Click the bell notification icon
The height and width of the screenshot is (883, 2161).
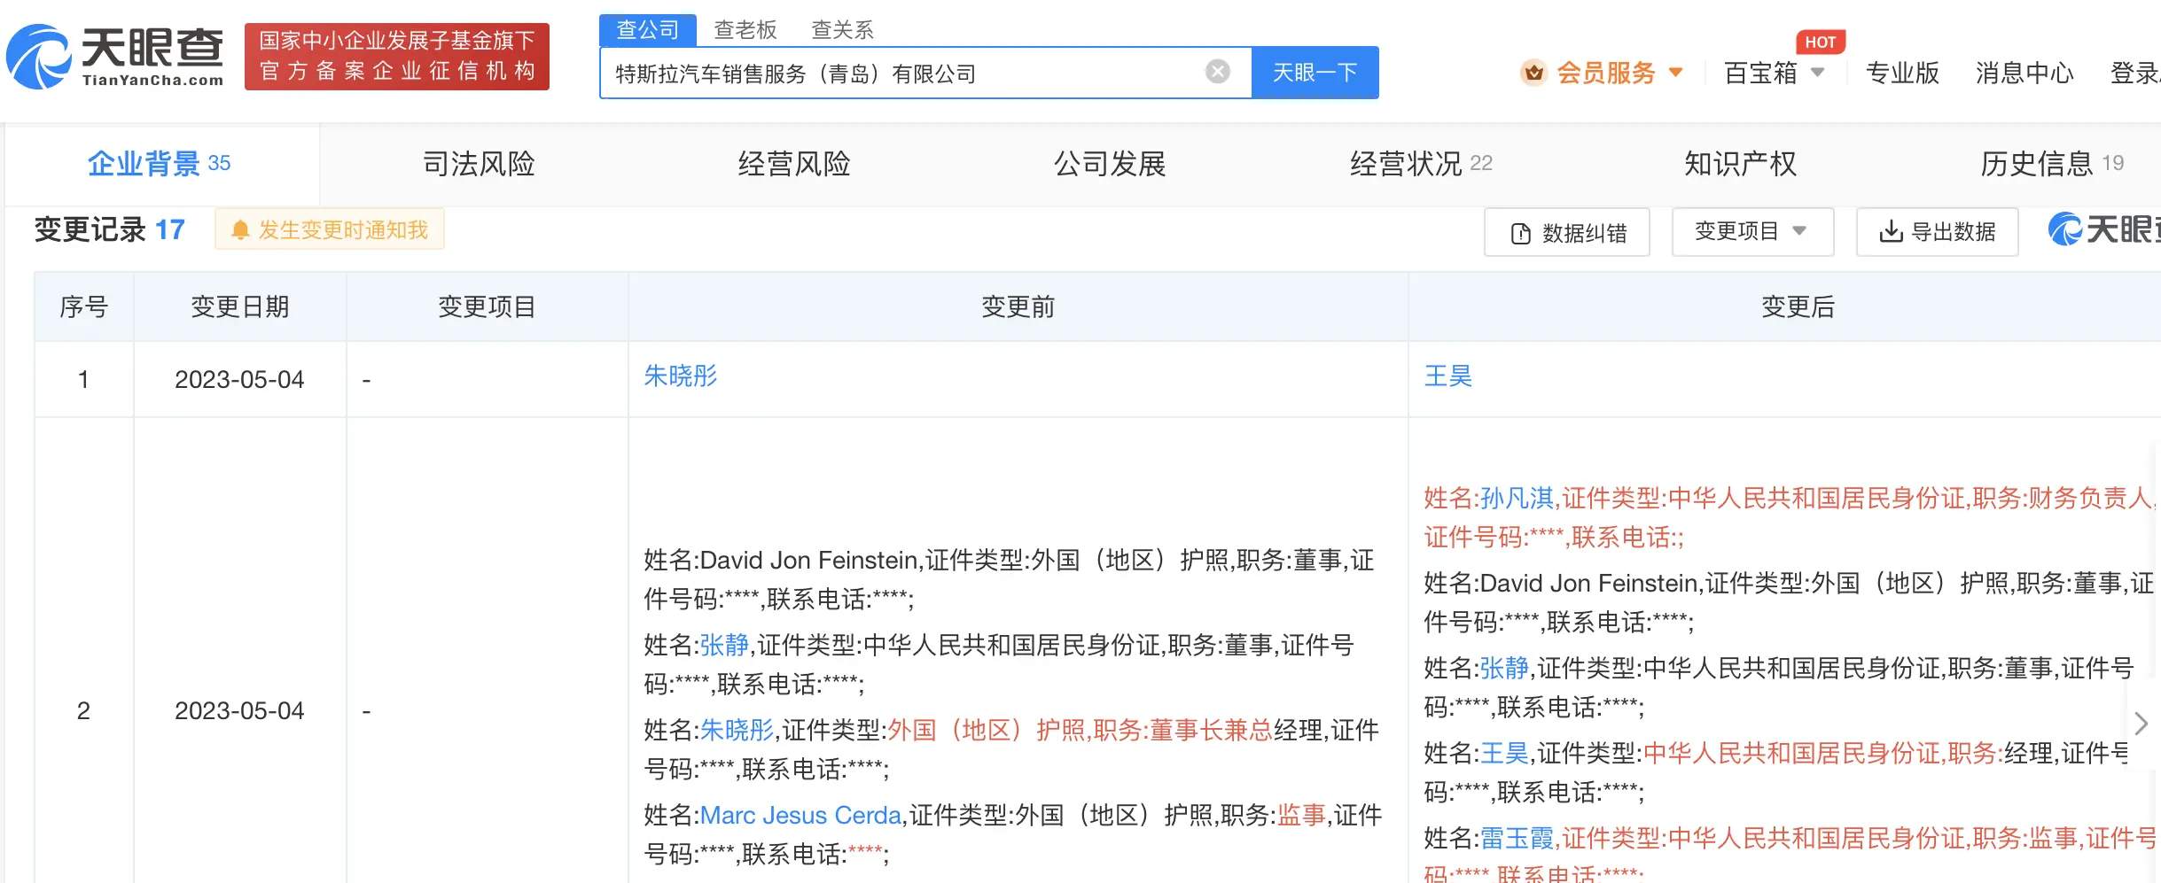239,230
